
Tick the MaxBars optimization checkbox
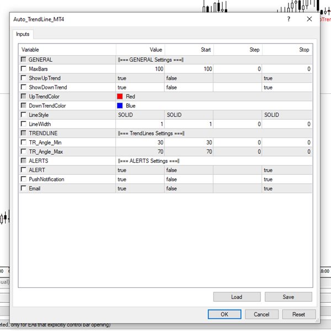[x=23, y=68]
